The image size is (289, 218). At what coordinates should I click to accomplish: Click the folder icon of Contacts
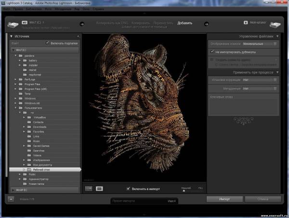point(29,122)
